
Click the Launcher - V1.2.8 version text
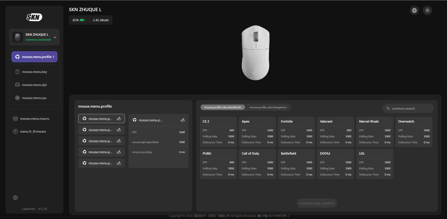click(34, 209)
